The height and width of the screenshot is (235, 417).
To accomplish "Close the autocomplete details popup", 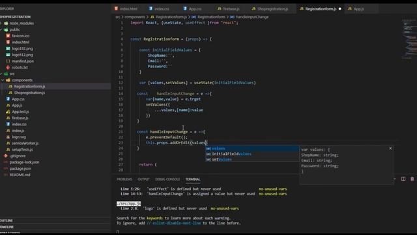I will pos(390,148).
